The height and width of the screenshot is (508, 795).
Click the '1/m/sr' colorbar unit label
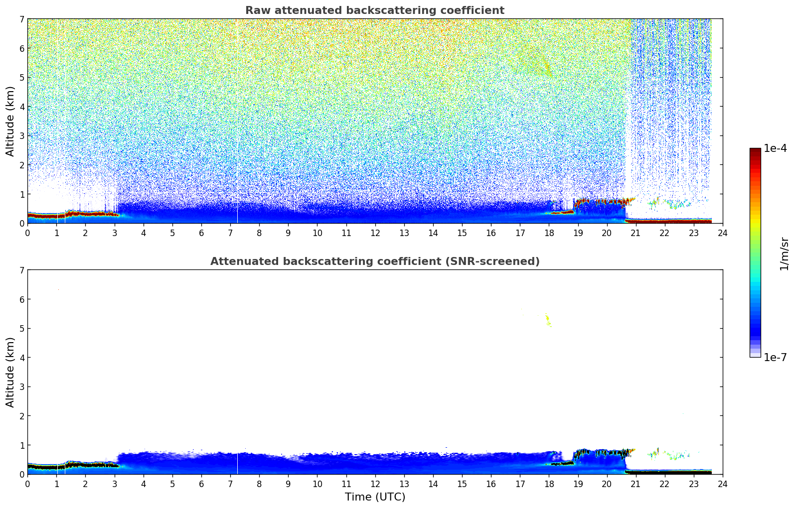click(x=784, y=254)
